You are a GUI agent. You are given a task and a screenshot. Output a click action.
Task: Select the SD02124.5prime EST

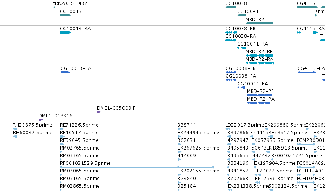270,190
